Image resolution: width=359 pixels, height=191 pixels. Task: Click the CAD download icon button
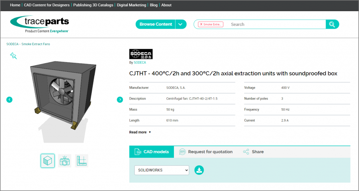tap(199, 170)
